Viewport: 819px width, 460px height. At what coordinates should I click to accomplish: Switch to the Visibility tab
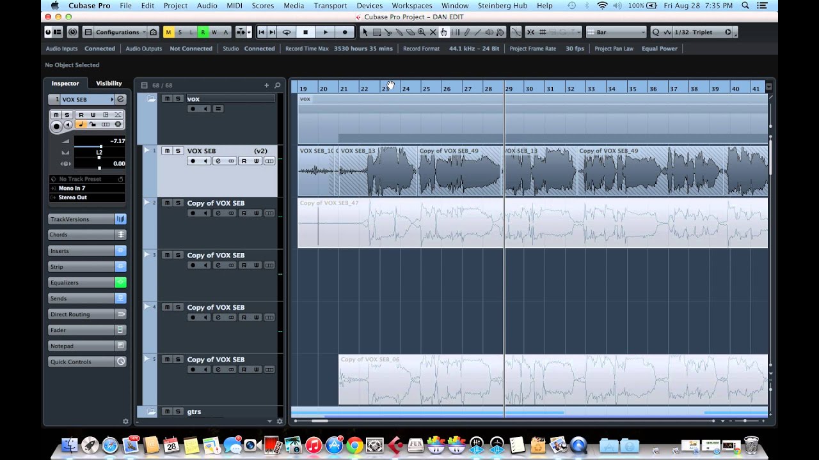109,83
